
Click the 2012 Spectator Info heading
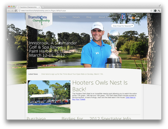(110, 118)
